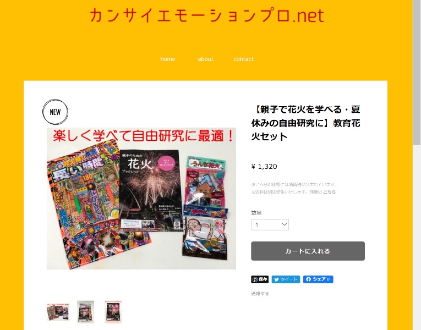The image size is (421, 330).
Task: Go to the home menu item
Action: [167, 59]
